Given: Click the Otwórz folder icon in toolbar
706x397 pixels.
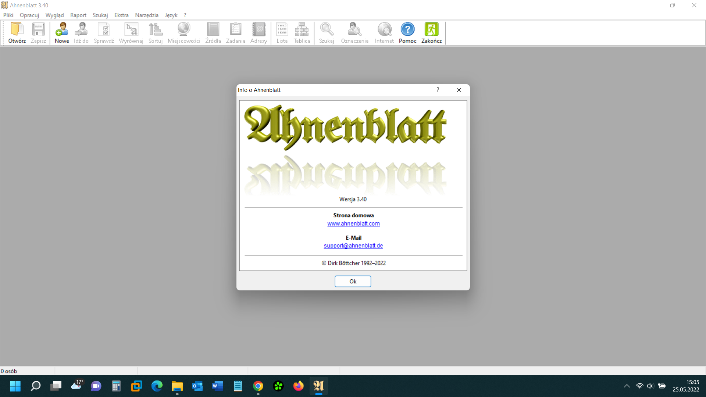Looking at the screenshot, I should [x=17, y=29].
